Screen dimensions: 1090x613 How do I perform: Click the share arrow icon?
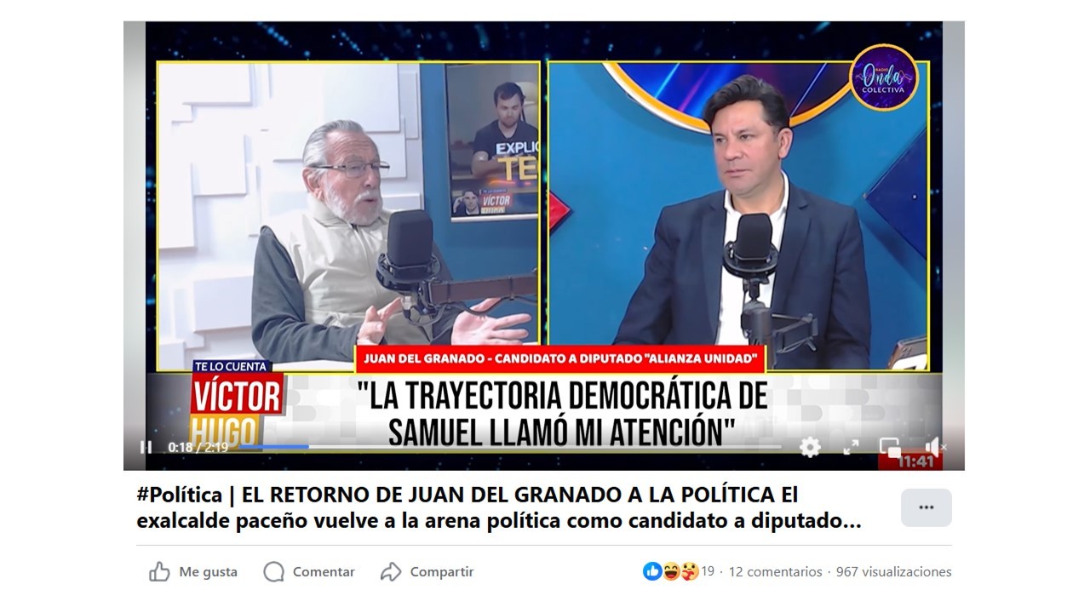391,572
